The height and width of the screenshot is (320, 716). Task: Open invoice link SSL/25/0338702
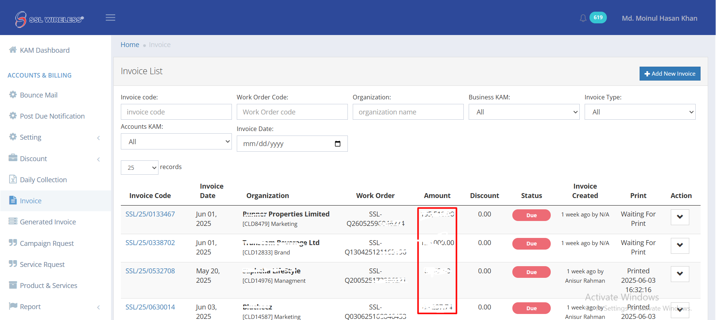point(150,243)
